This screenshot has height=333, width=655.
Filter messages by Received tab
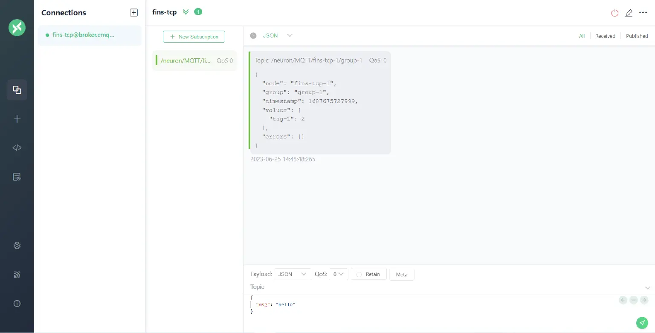point(605,36)
